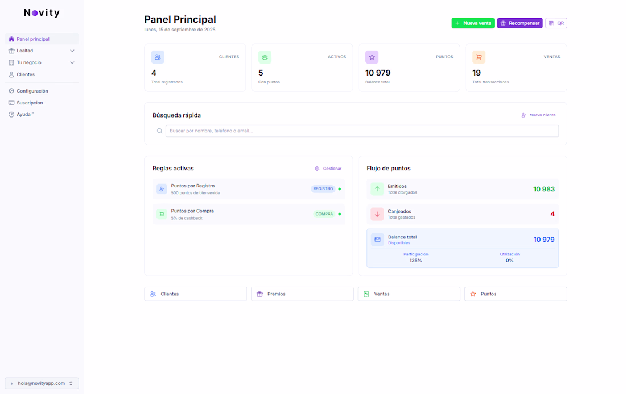Open Configuración from the sidebar
This screenshot has width=626, height=394.
click(42, 91)
